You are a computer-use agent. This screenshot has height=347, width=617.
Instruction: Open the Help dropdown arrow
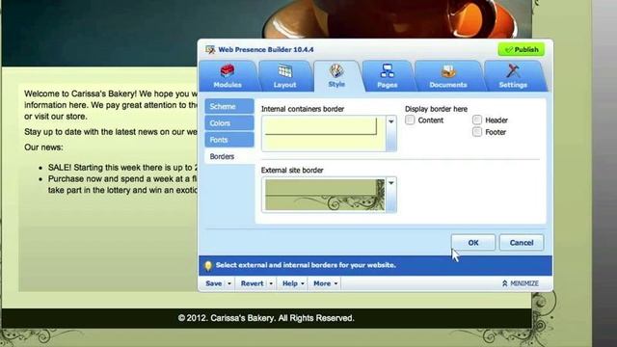coord(302,283)
